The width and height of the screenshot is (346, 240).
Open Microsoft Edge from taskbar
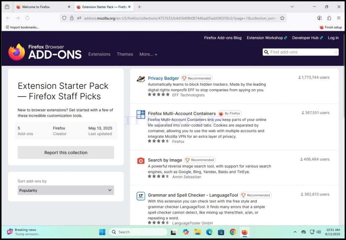209,232
